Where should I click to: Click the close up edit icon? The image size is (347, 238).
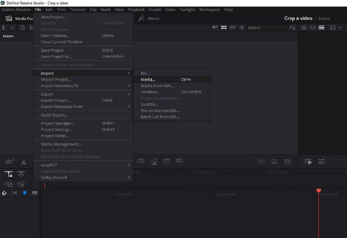(x=154, y=162)
